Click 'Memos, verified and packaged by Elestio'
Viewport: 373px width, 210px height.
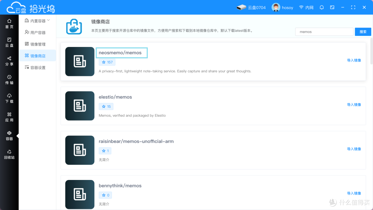(132, 115)
